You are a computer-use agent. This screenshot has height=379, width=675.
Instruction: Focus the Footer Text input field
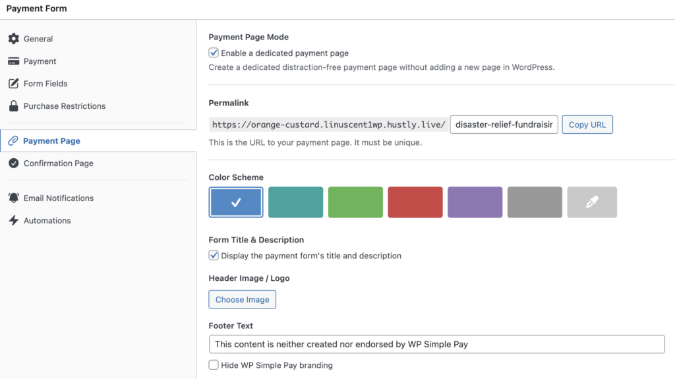tap(436, 344)
